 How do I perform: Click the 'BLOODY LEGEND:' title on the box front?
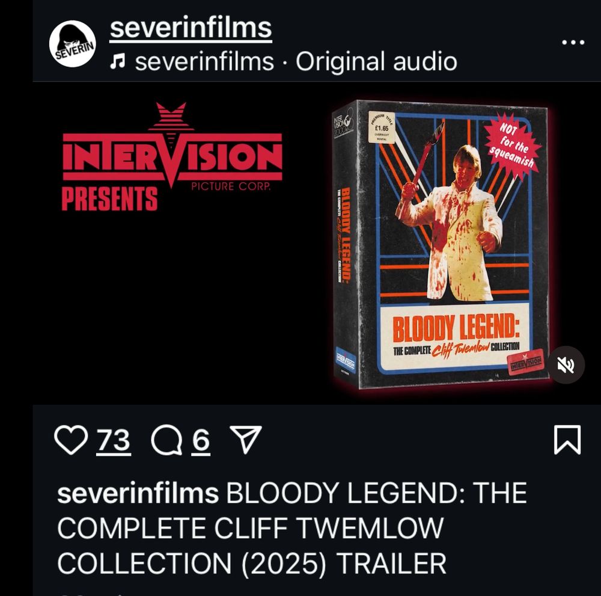456,328
